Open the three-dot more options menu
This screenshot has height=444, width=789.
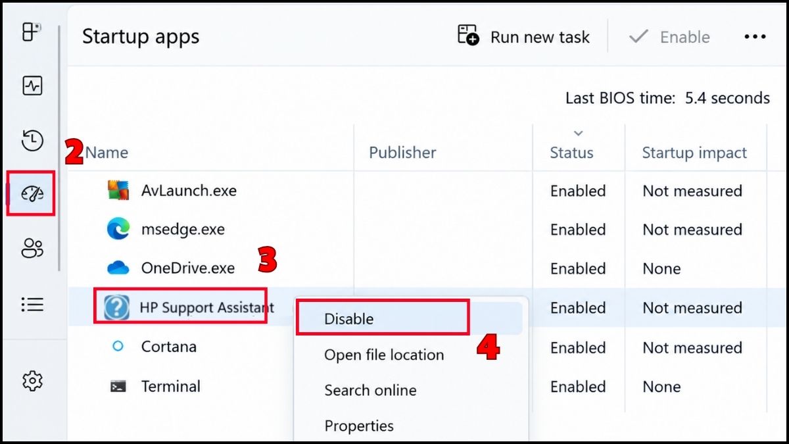755,37
